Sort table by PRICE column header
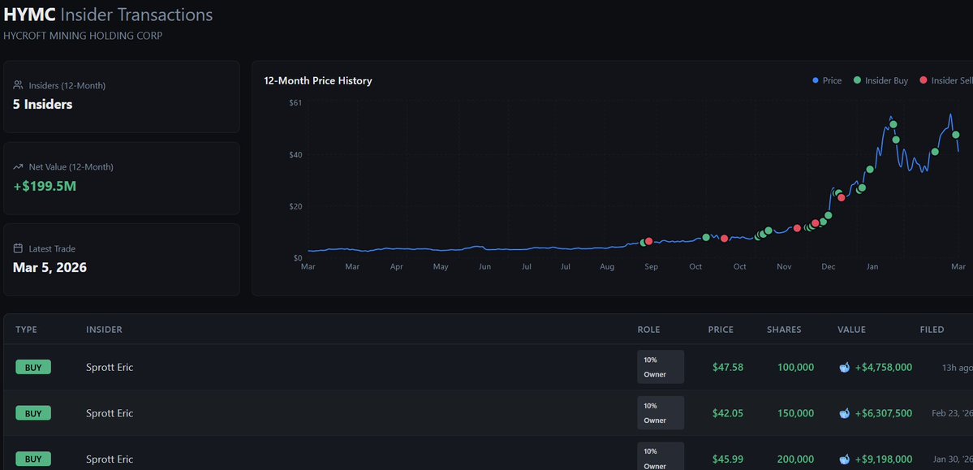973x470 pixels. tap(721, 330)
